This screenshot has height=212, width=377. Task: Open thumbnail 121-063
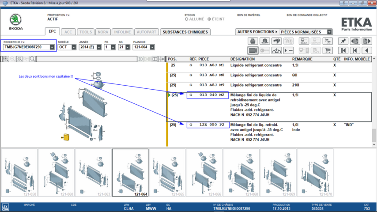93,173
